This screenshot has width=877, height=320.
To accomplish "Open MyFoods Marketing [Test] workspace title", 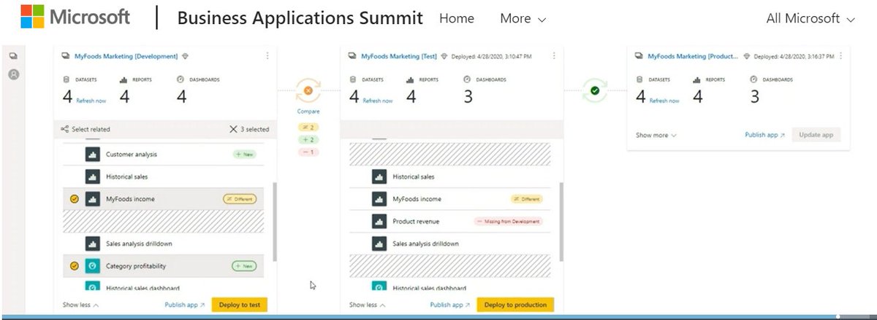I will (x=399, y=55).
